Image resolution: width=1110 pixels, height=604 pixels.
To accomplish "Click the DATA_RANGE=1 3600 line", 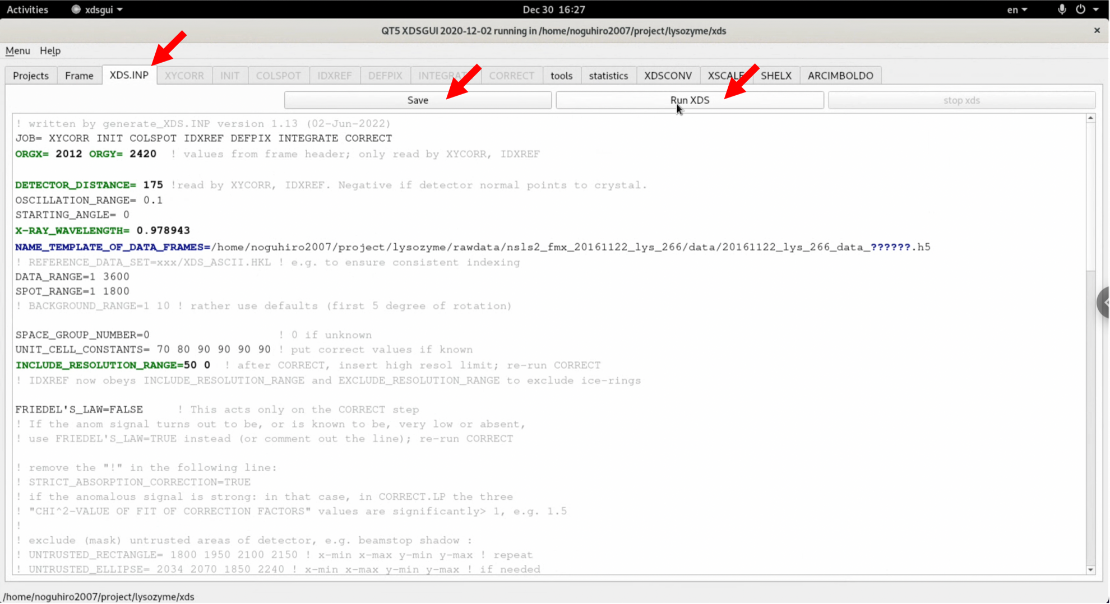I will [72, 277].
